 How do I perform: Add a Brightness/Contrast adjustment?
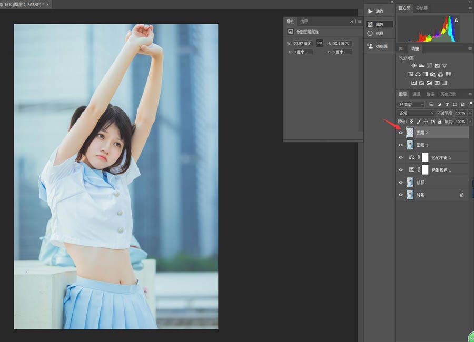click(414, 66)
